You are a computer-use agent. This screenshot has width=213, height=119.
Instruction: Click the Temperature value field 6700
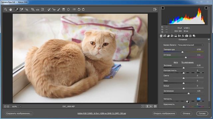point(199,50)
